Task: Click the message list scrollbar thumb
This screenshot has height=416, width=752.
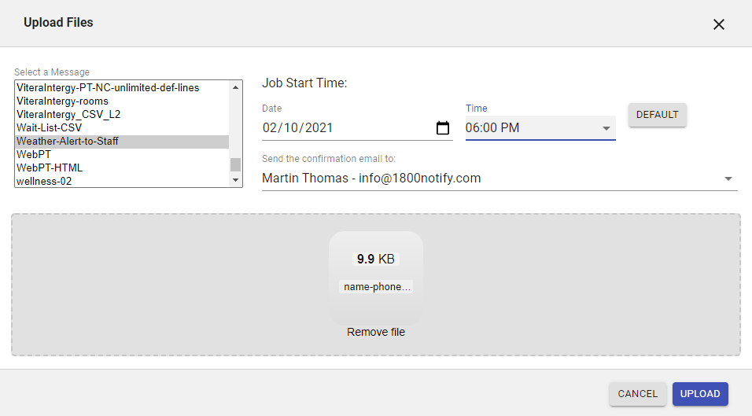Action: (235, 164)
